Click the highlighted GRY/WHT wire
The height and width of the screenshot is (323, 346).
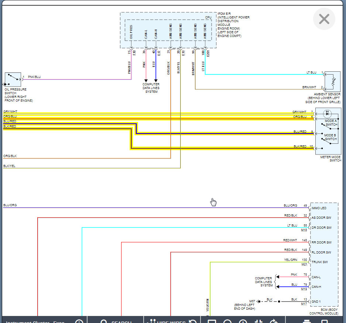pos(148,113)
